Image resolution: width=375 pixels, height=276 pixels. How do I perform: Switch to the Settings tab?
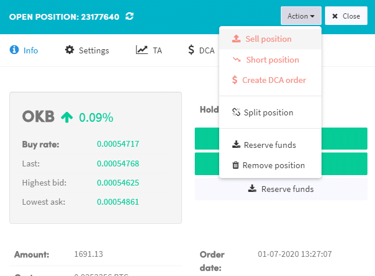point(87,50)
